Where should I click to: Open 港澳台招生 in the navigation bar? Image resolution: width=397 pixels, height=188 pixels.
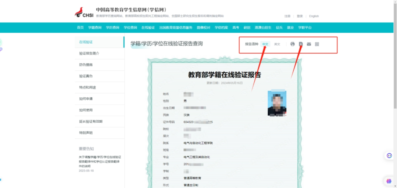(x=263, y=28)
